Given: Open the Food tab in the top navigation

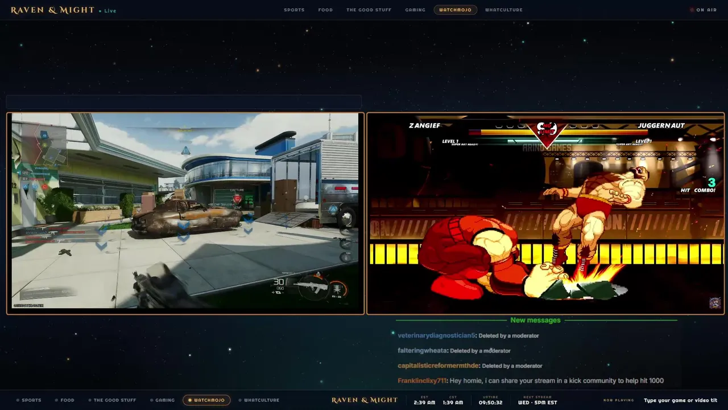Looking at the screenshot, I should pyautogui.click(x=325, y=10).
